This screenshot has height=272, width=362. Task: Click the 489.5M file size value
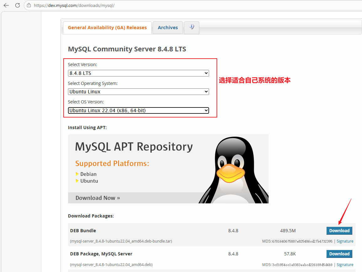(288, 231)
